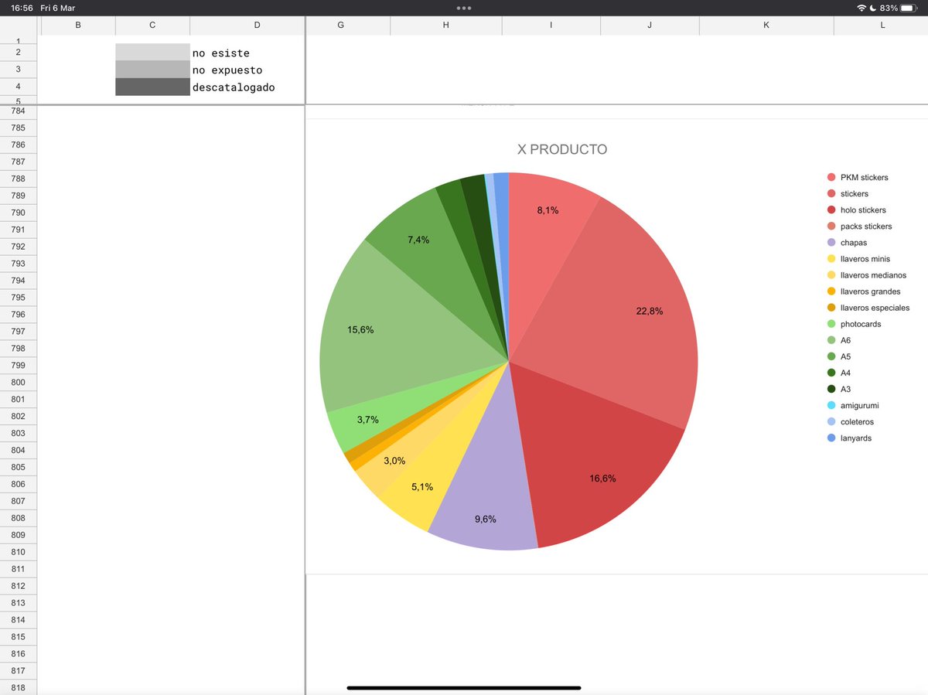
Task: Select row 784 header
Action: coord(19,111)
